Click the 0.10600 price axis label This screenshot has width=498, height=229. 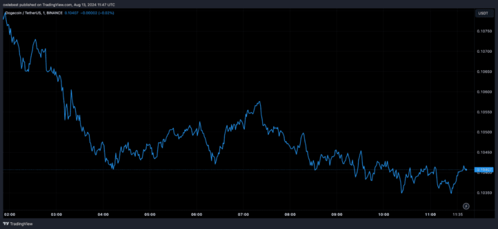pos(485,92)
